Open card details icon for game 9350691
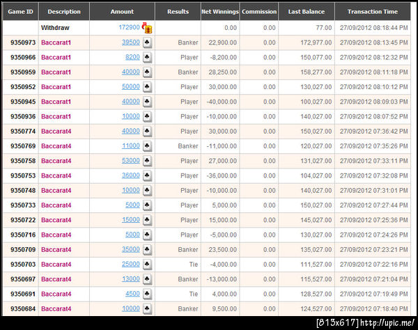 point(148,294)
